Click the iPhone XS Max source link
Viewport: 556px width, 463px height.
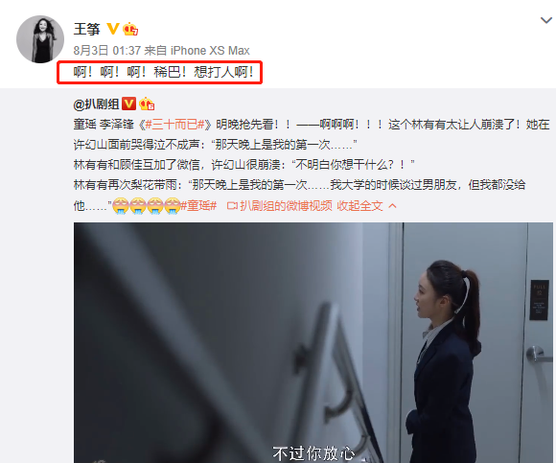click(210, 51)
